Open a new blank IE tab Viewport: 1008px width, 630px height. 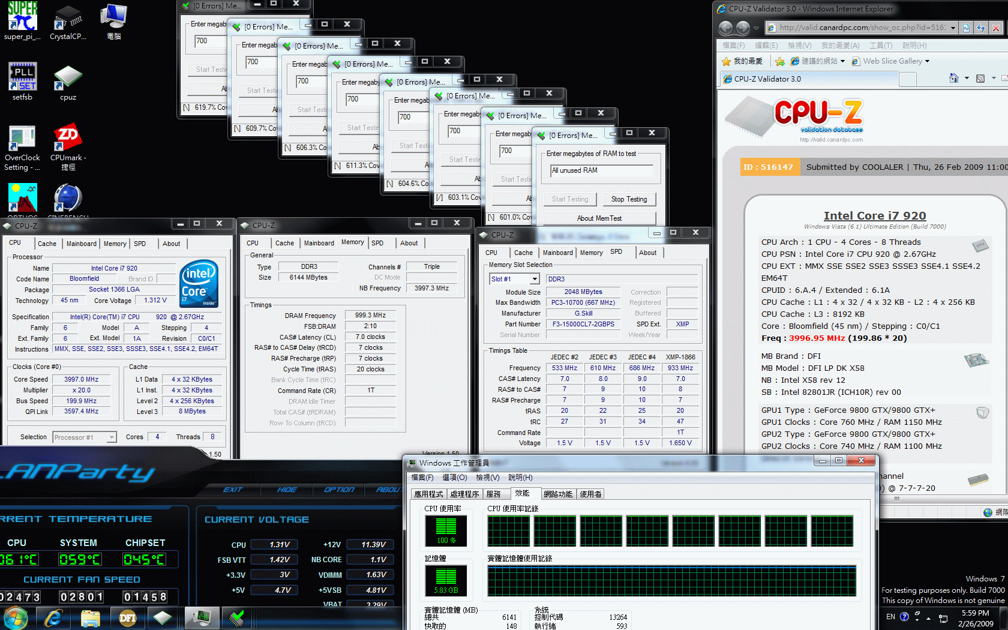(908, 79)
